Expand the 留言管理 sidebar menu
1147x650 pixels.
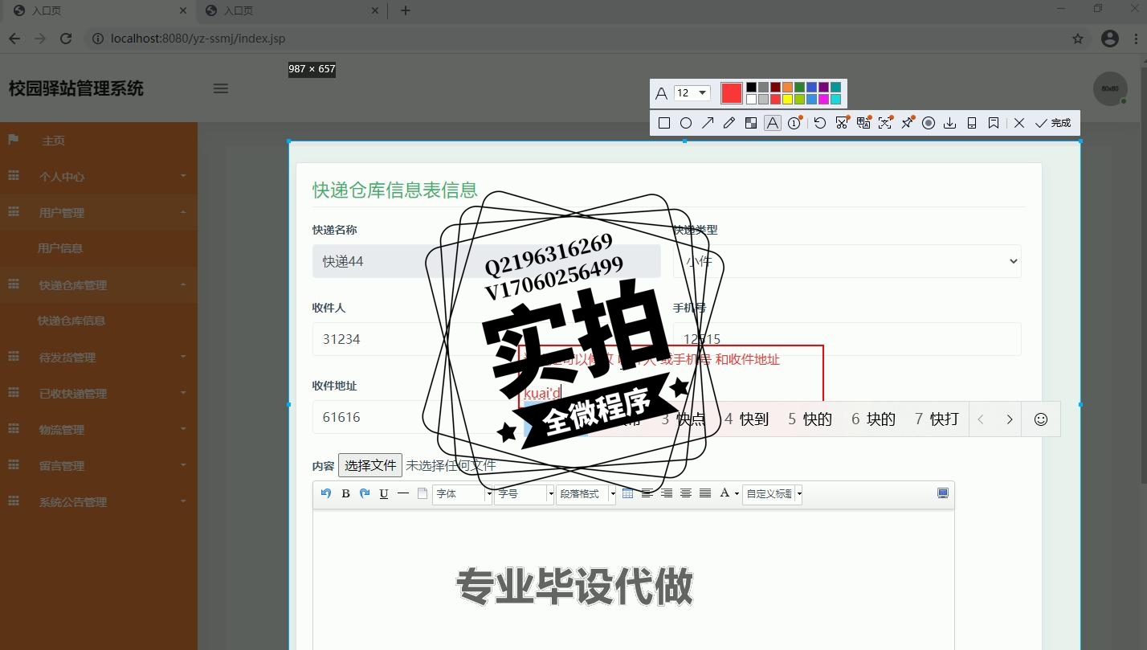coord(99,466)
